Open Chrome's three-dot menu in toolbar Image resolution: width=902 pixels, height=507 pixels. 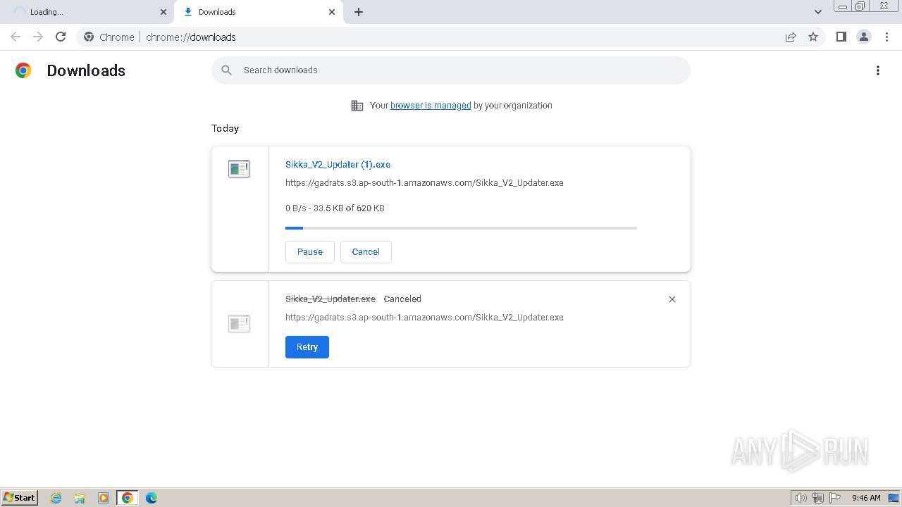pyautogui.click(x=886, y=37)
